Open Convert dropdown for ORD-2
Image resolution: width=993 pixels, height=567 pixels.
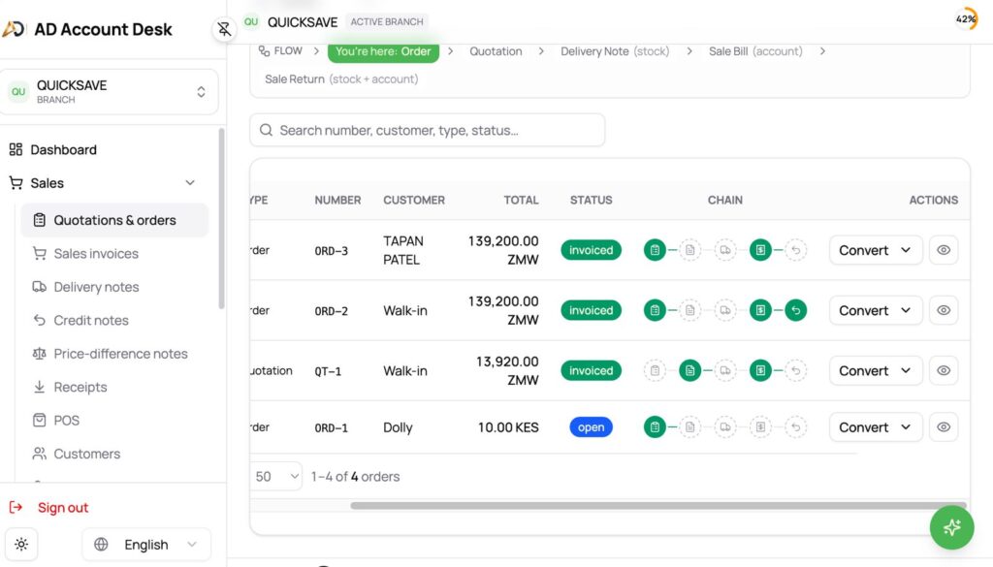coord(876,310)
